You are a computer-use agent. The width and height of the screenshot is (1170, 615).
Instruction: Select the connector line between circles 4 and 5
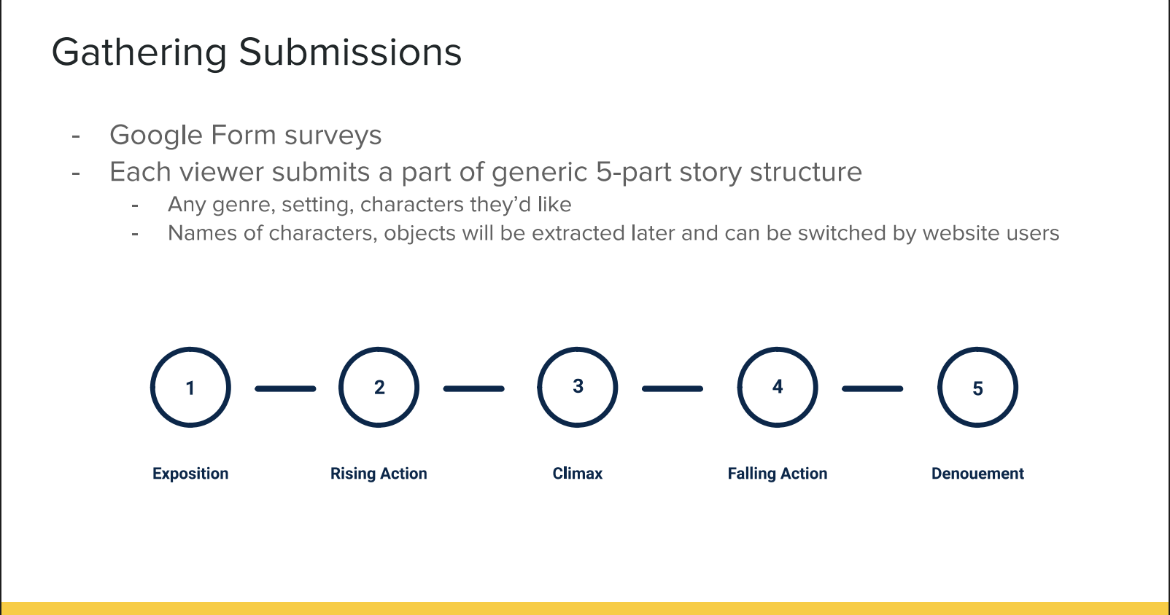pyautogui.click(x=872, y=388)
